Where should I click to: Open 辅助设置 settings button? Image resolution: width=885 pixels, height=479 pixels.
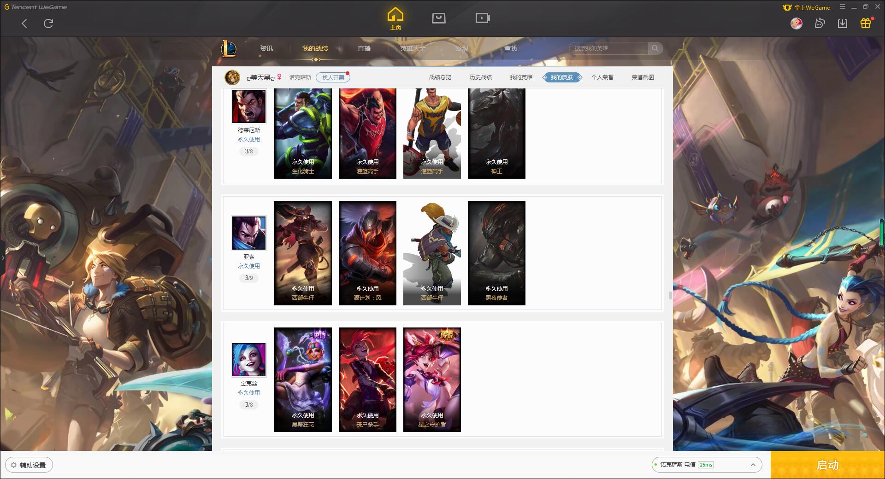[x=29, y=465]
